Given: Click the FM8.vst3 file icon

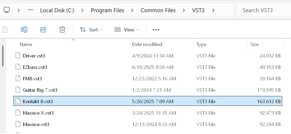Looking at the screenshot, I should (x=18, y=78).
